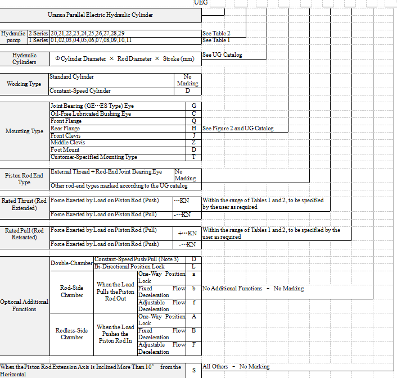The image size is (397, 378).
Task: Select the Optional Additional Functions header cell
Action: tap(25, 306)
